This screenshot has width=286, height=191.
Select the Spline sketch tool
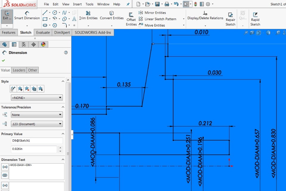(x=64, y=13)
